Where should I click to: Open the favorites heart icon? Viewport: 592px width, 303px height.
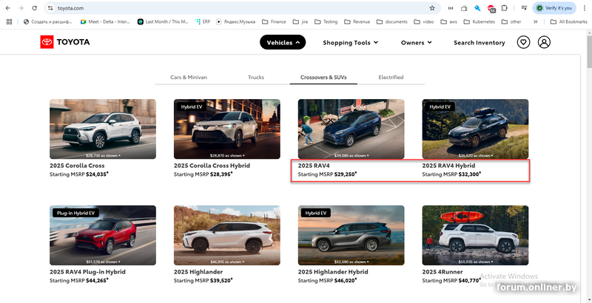[523, 42]
